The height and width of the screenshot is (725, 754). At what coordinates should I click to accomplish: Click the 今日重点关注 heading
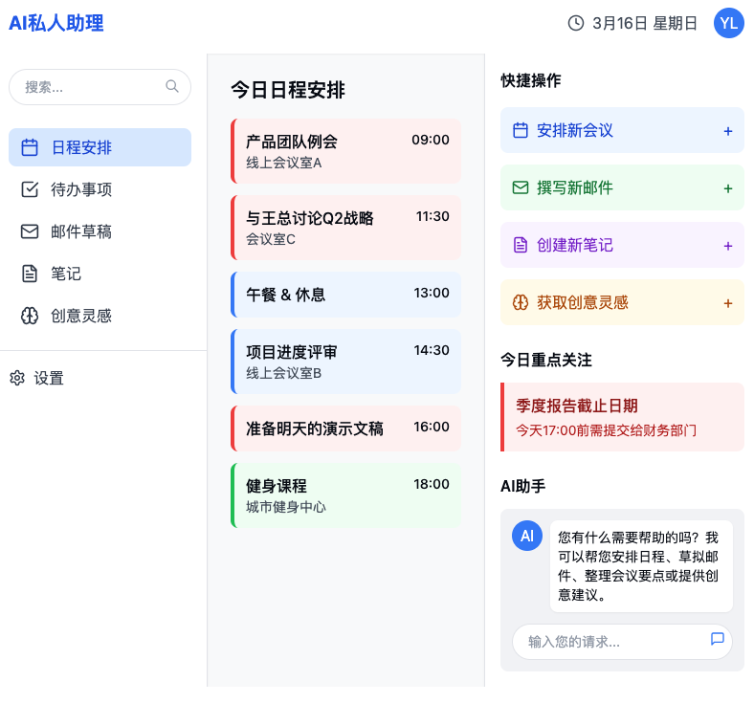tap(546, 360)
